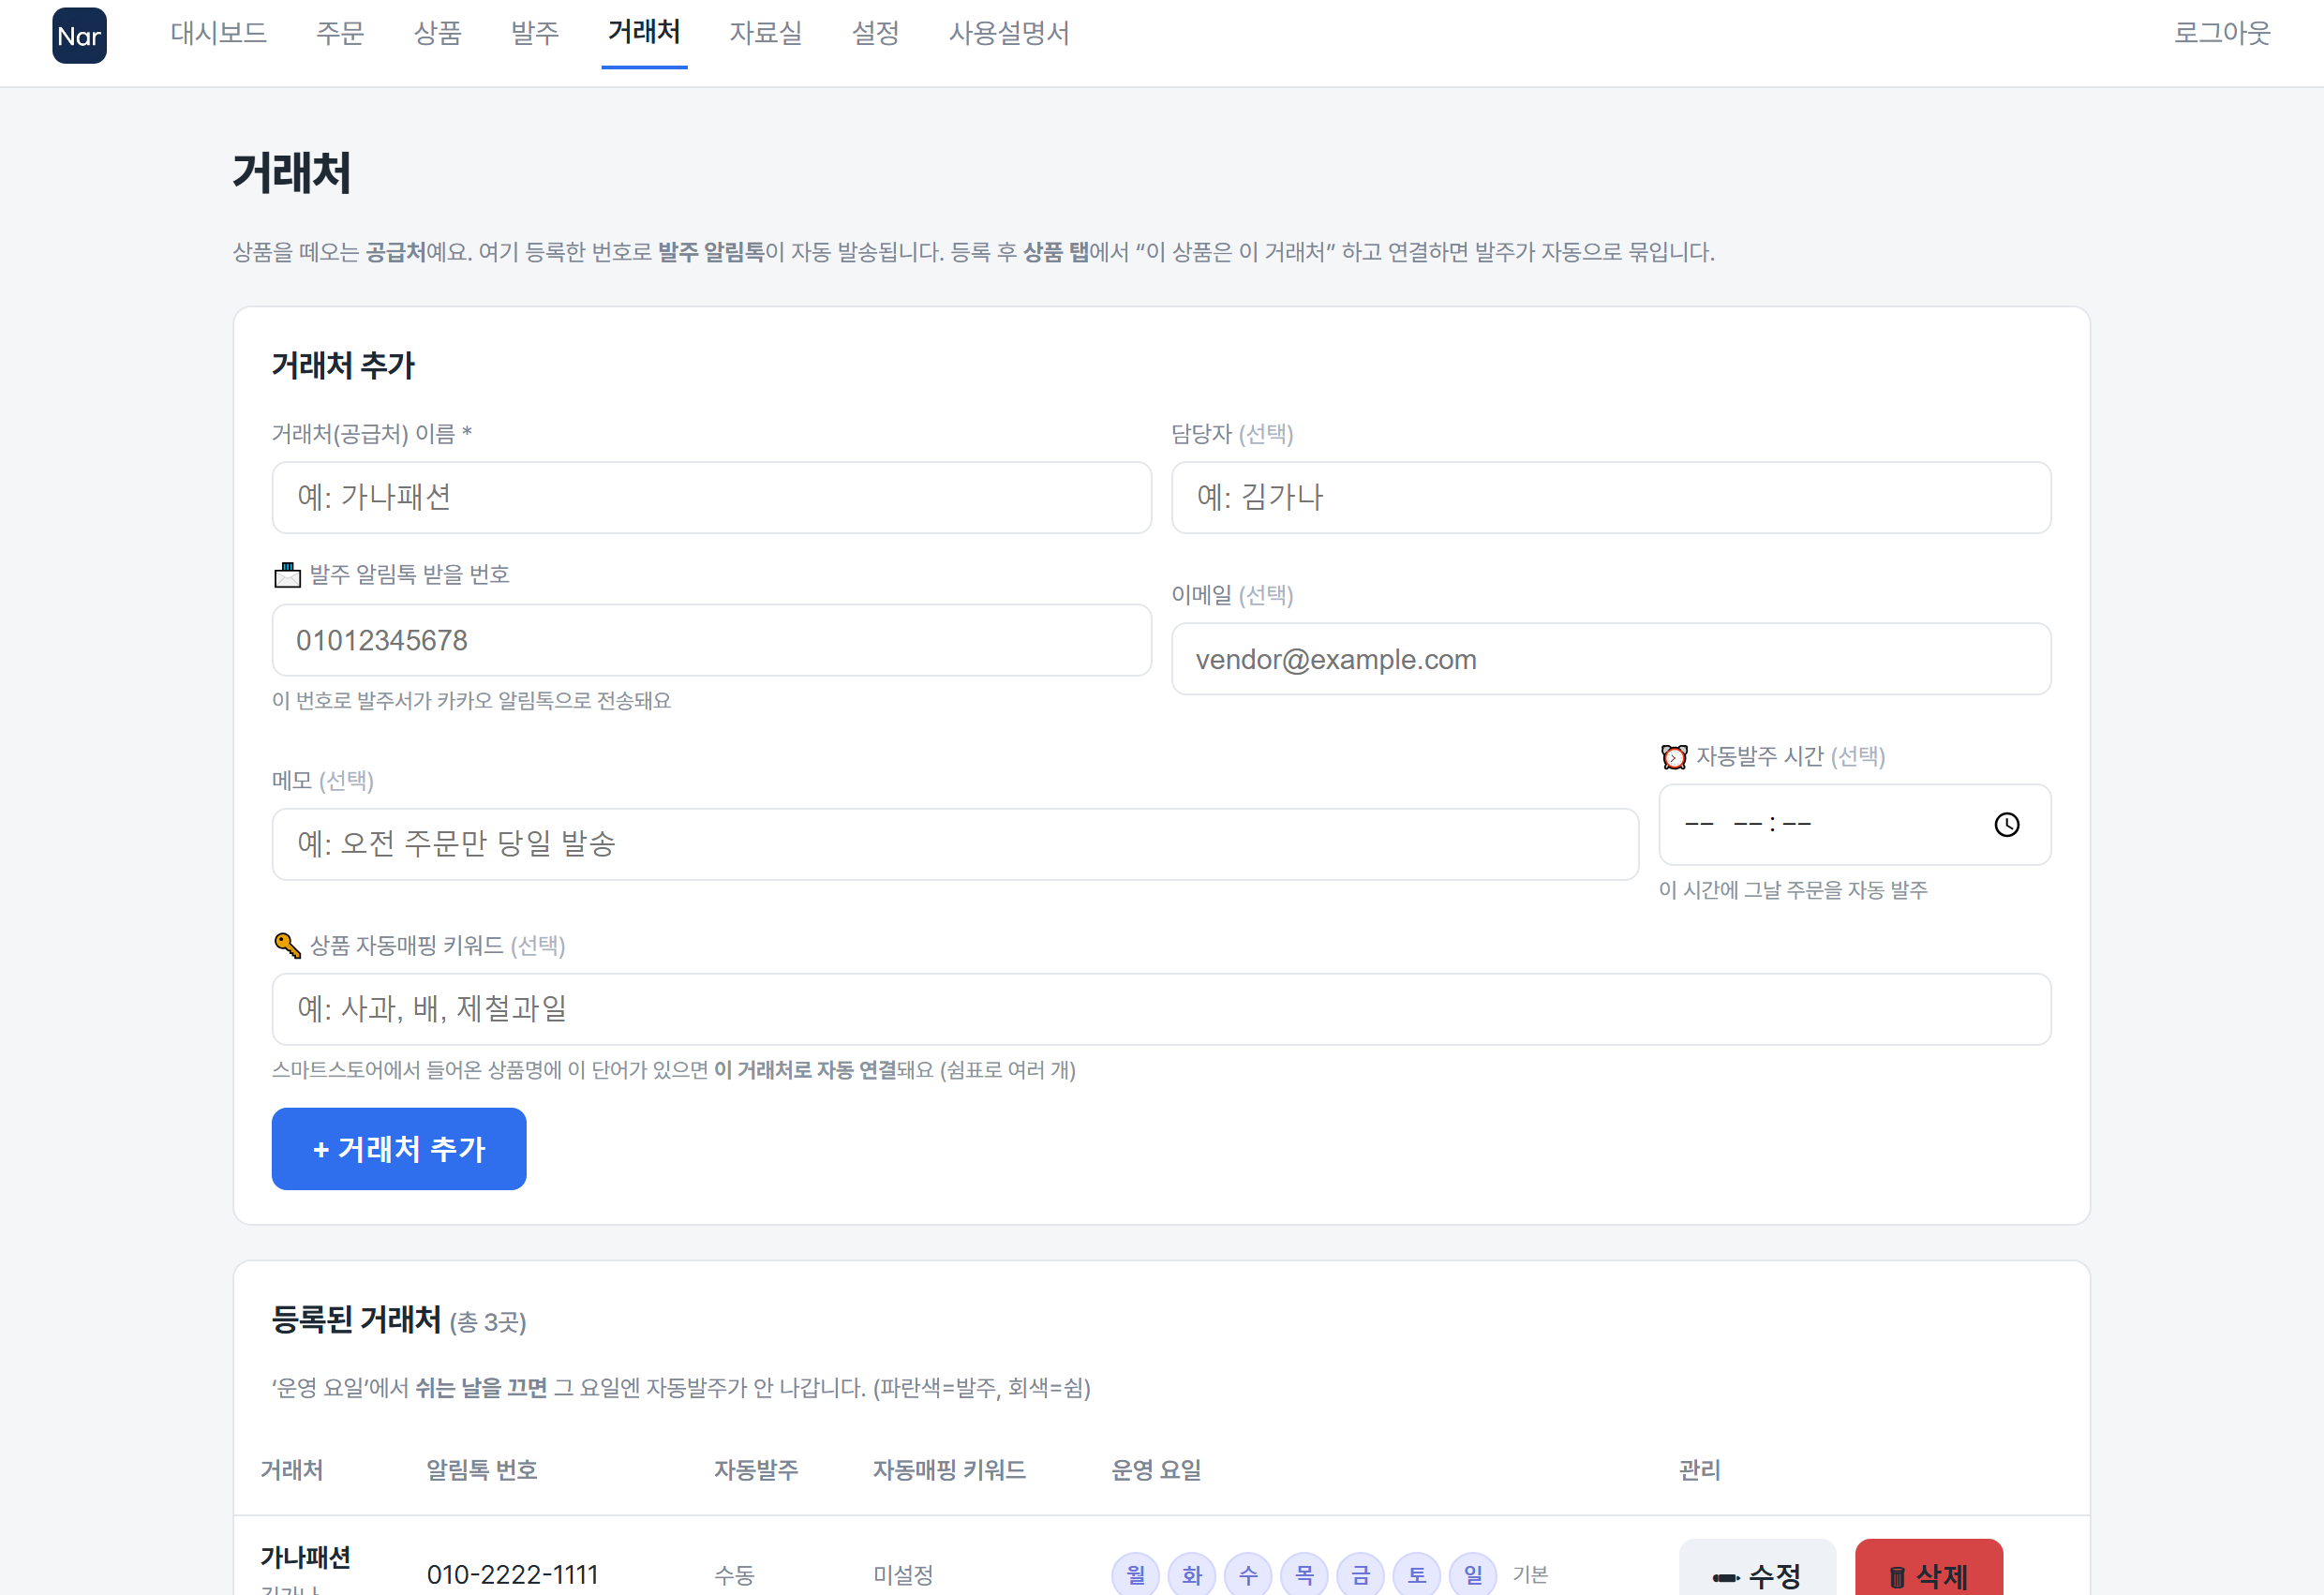Focus the 담당자 input field
Screen dimensions: 2324x1595
tap(1611, 498)
